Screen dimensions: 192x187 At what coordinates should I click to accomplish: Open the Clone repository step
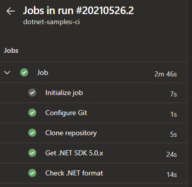93,133
